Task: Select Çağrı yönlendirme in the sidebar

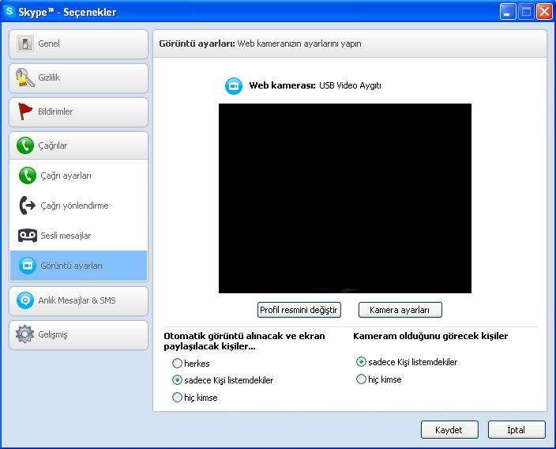Action: [x=78, y=206]
